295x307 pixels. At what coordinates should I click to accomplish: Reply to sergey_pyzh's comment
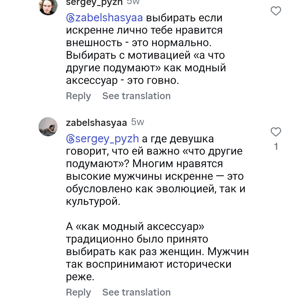coord(78,96)
